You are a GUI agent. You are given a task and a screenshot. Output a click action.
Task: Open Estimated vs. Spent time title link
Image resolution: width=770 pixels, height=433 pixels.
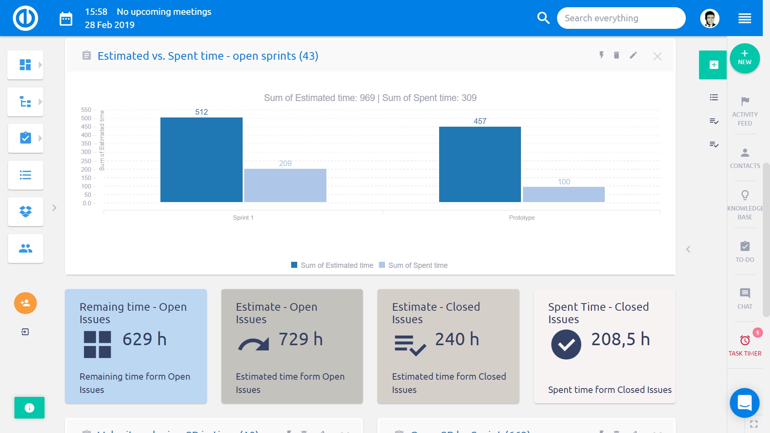click(x=208, y=56)
